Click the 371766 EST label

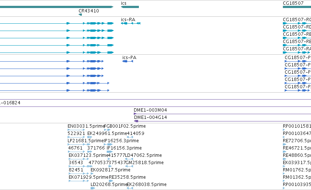pyautogui.click(x=96, y=148)
